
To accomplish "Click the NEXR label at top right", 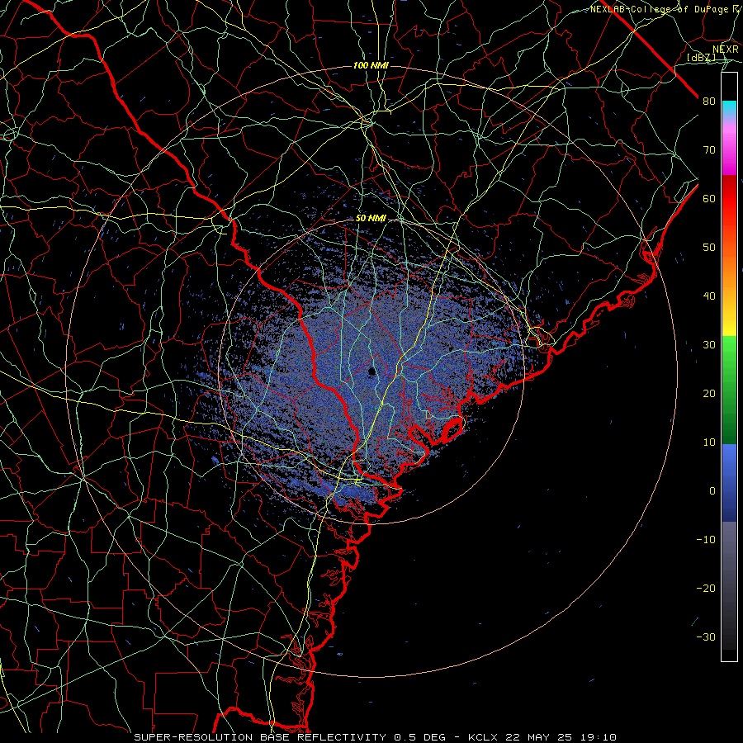I will point(726,50).
